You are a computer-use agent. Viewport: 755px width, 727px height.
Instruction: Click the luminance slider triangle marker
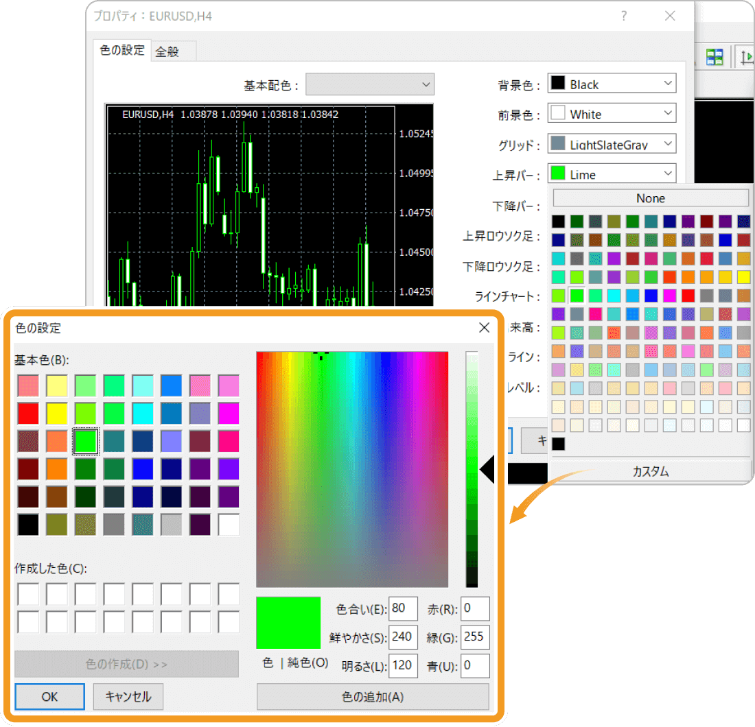pos(487,469)
